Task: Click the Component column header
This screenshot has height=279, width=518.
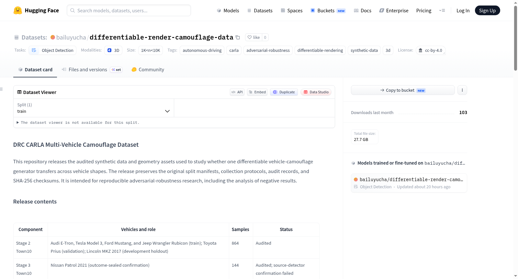Action: click(x=30, y=229)
